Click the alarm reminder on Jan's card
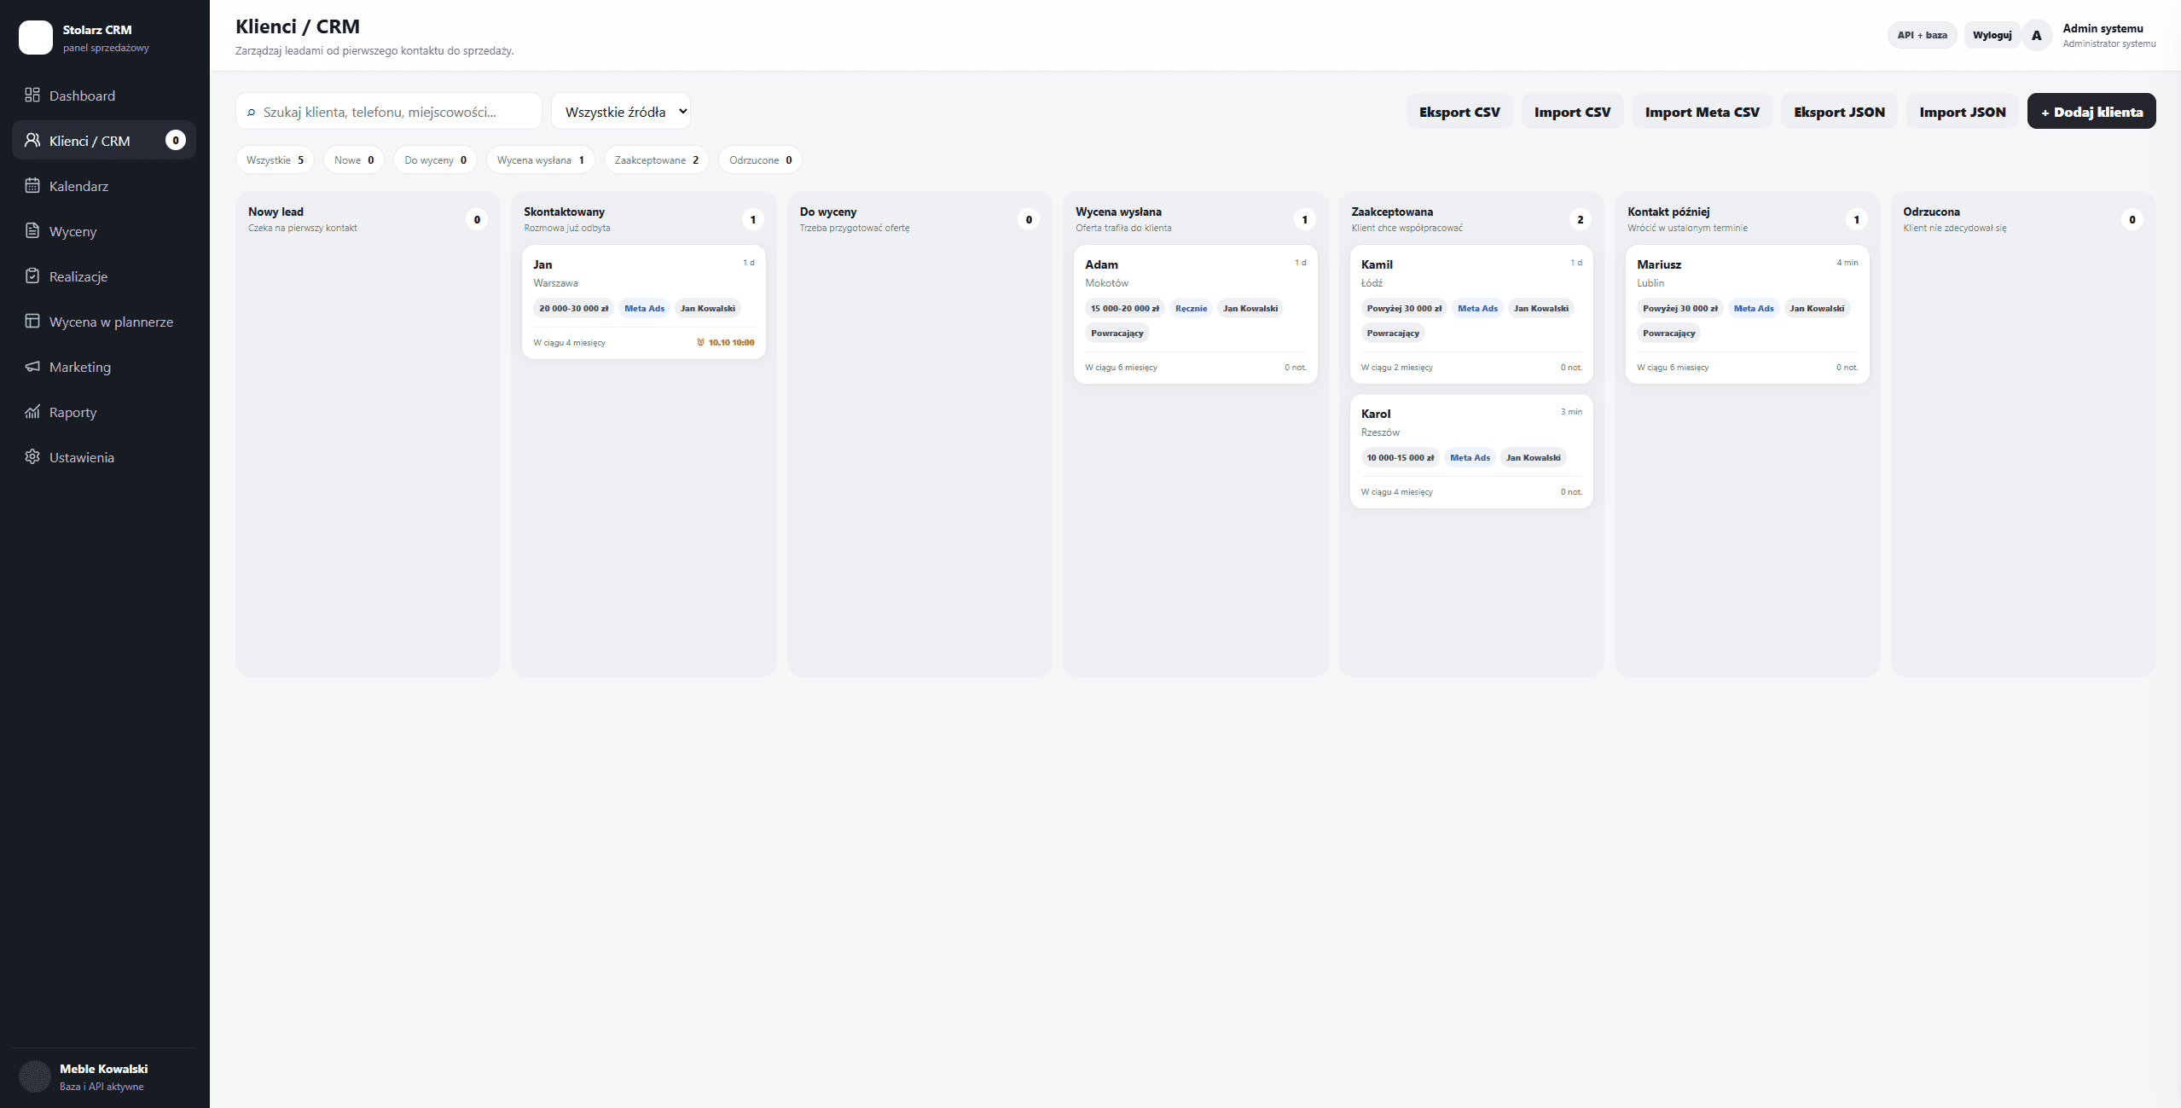 [725, 342]
